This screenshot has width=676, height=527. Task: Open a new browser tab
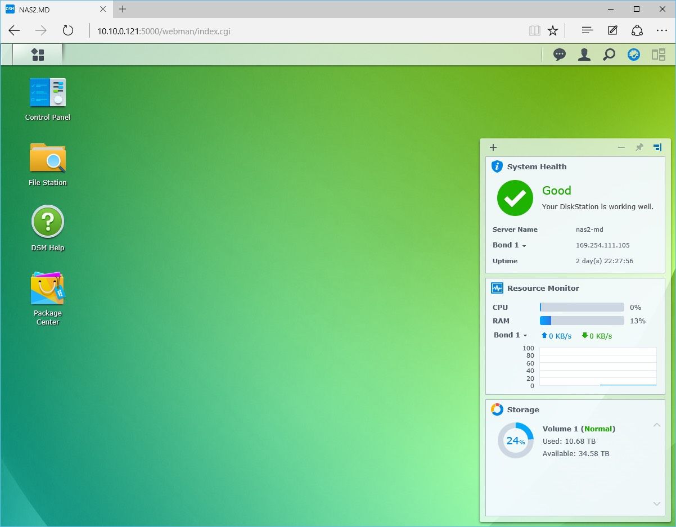click(x=123, y=9)
